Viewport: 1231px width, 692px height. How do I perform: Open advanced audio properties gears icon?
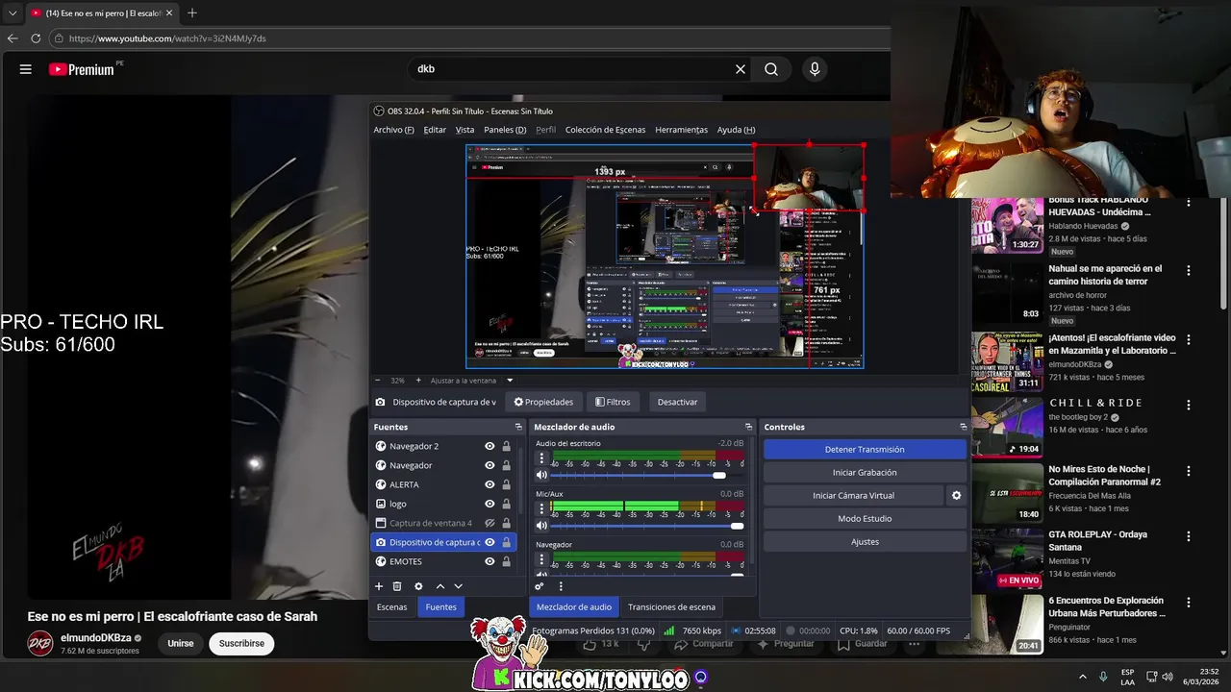pyautogui.click(x=540, y=586)
